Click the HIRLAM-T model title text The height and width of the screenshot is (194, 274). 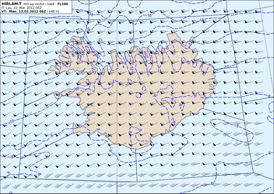pos(11,4)
